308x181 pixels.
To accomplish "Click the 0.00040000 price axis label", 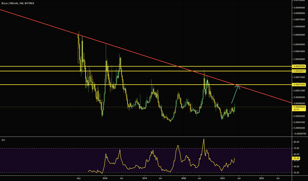I will (x=299, y=44).
